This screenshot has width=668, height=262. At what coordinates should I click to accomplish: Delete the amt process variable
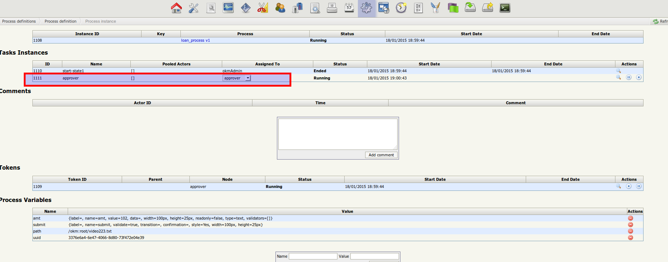[631, 218]
